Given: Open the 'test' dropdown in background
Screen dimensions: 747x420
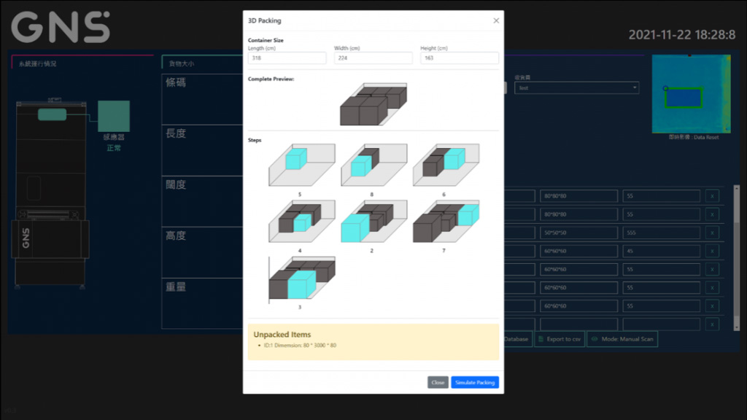Looking at the screenshot, I should tap(576, 87).
